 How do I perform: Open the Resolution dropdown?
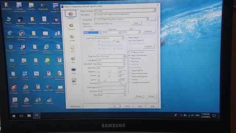click(x=118, y=68)
